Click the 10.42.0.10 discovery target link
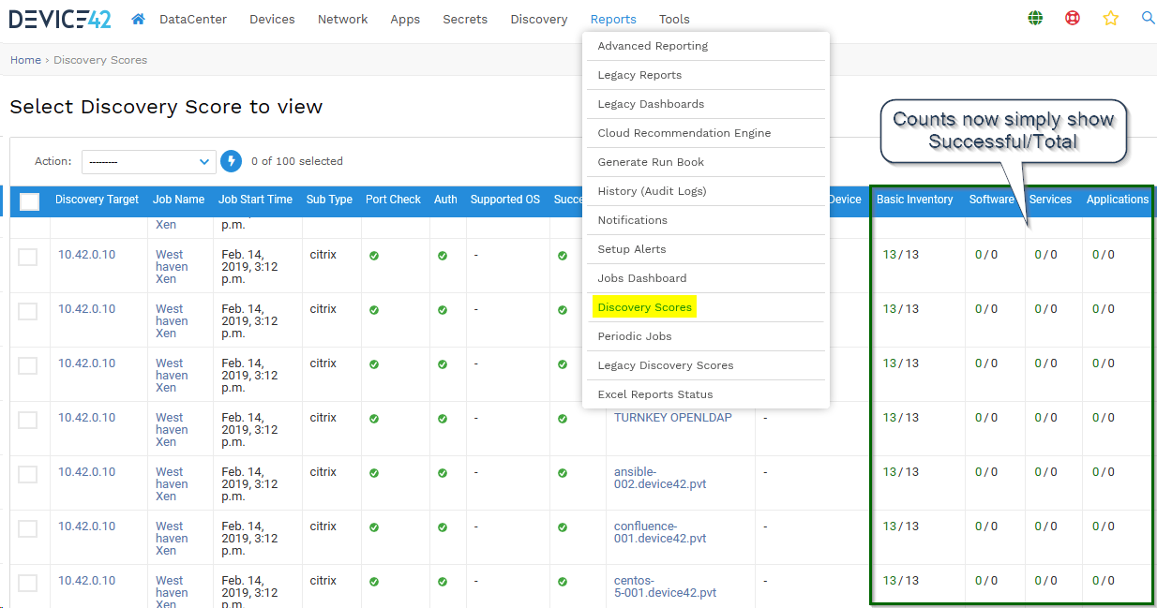Image resolution: width=1157 pixels, height=608 pixels. (x=87, y=254)
